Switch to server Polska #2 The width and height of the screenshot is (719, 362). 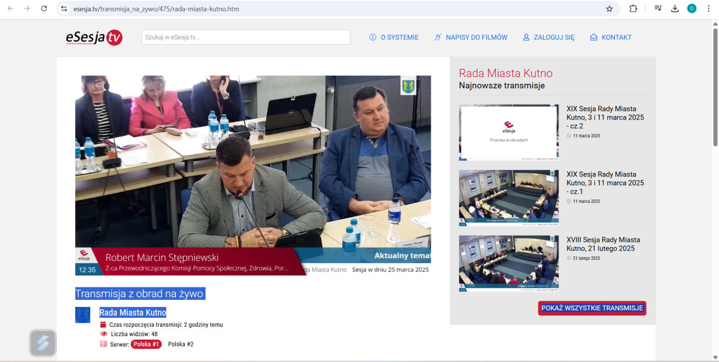pyautogui.click(x=181, y=344)
